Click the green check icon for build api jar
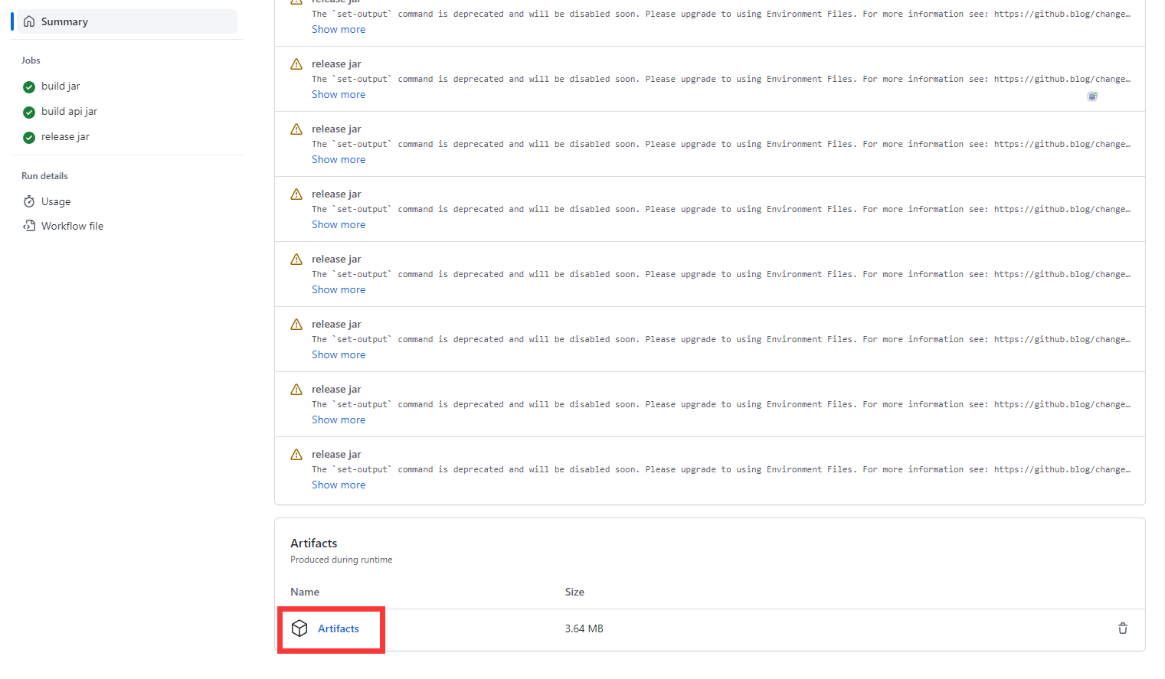The height and width of the screenshot is (679, 1165). [x=29, y=112]
